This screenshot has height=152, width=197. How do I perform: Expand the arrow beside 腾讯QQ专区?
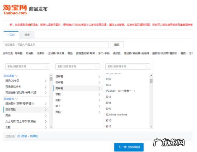[x=46, y=81]
